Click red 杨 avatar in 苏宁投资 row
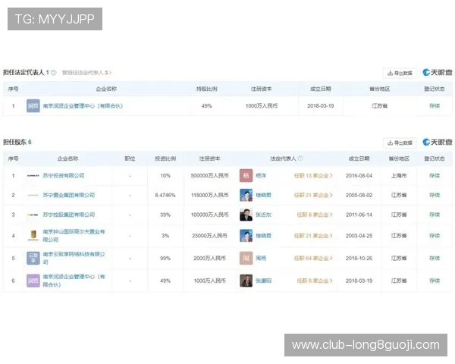Viewport: 455px width, 364px height. (x=246, y=176)
